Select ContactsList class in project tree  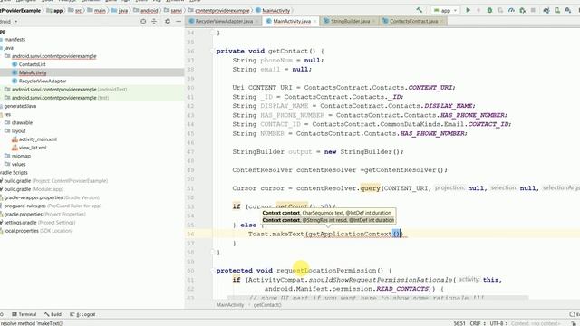point(33,64)
